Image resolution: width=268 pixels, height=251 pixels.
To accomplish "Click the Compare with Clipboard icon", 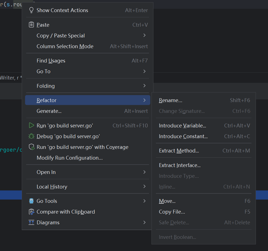I will click(31, 212).
